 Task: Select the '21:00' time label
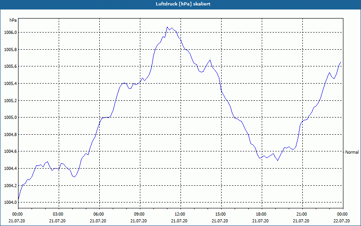[x=301, y=214]
